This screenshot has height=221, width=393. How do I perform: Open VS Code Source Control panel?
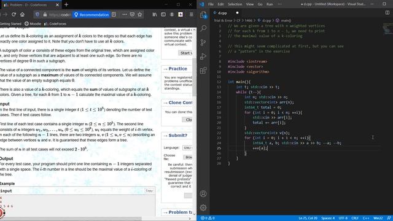pyautogui.click(x=203, y=42)
